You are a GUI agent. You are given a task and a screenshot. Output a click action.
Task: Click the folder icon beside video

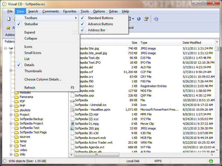(16, 150)
